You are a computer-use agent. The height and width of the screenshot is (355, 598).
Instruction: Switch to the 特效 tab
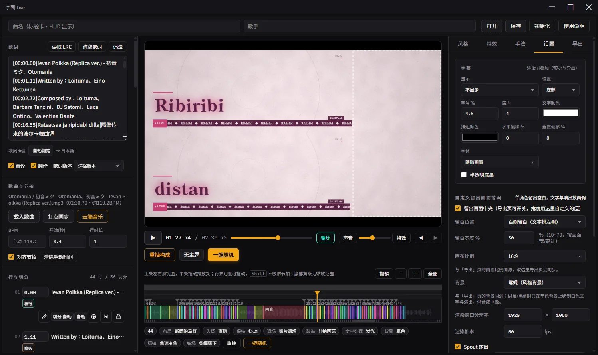click(492, 44)
